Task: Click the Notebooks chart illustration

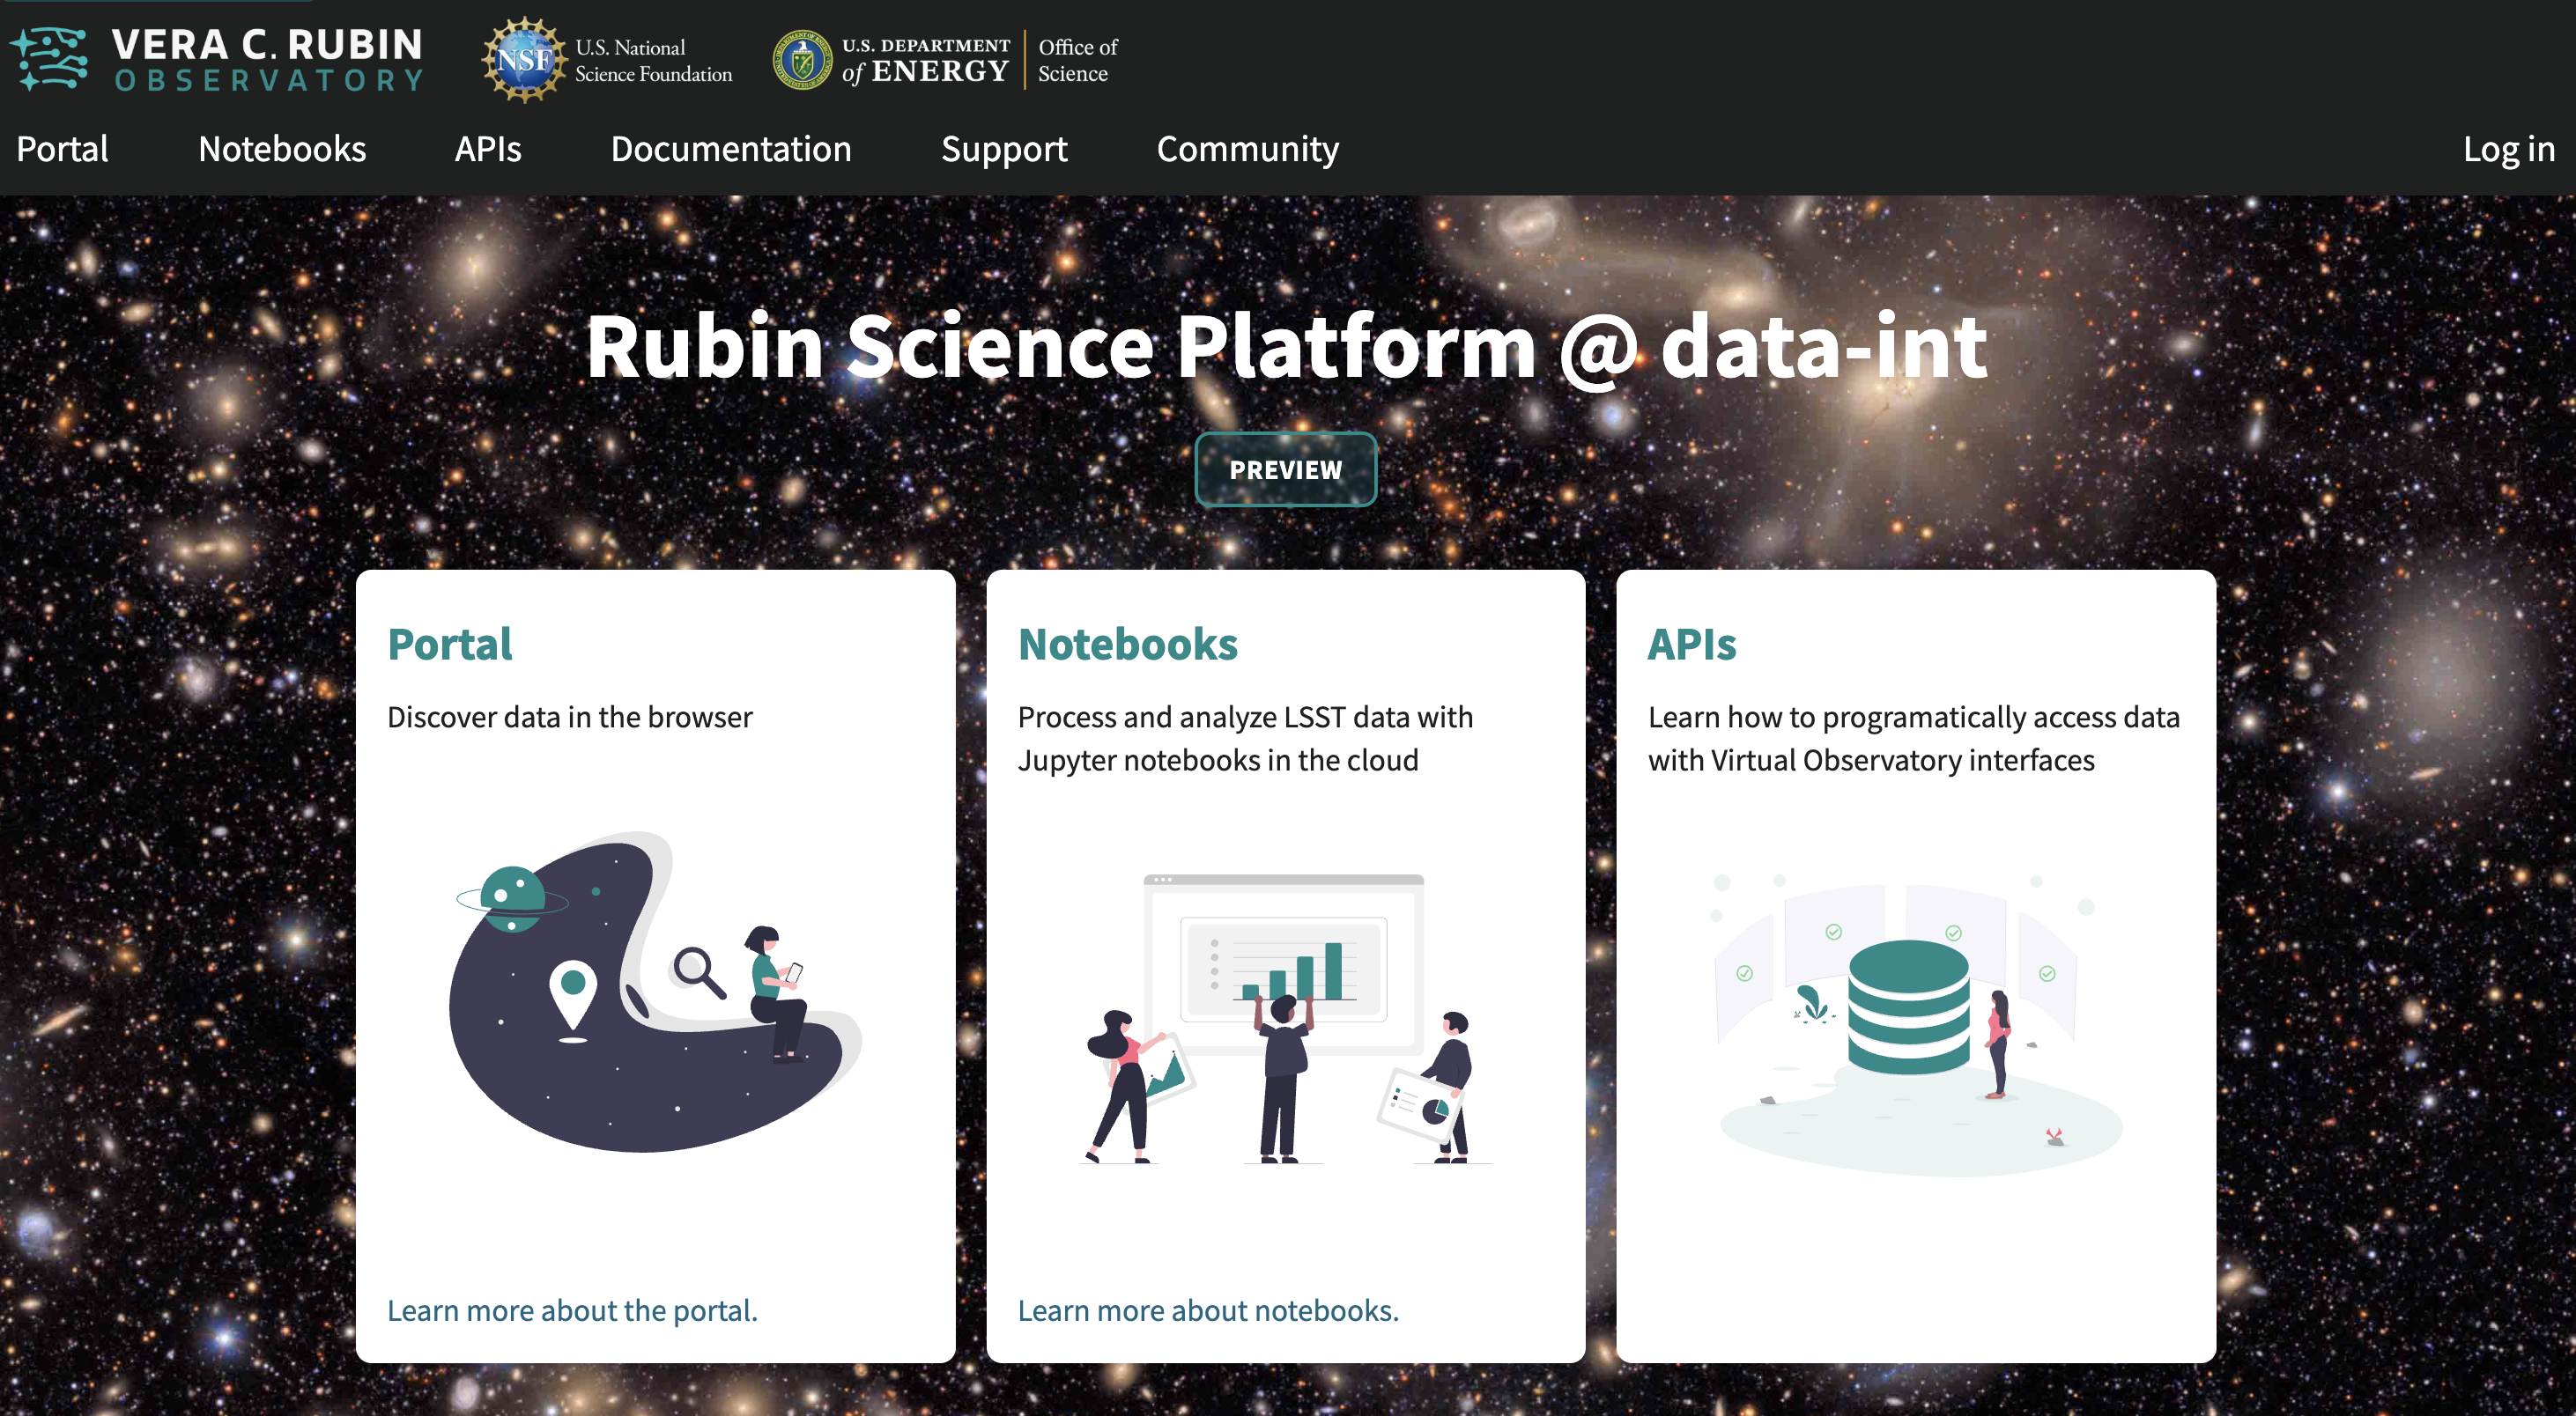Action: pyautogui.click(x=1286, y=1019)
